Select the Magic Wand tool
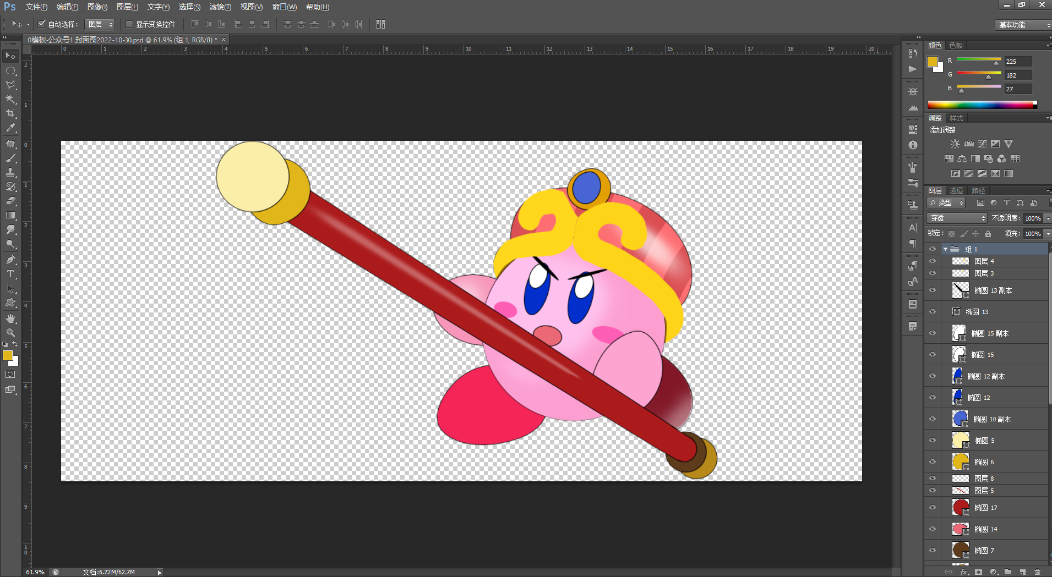The width and height of the screenshot is (1052, 577). click(10, 99)
